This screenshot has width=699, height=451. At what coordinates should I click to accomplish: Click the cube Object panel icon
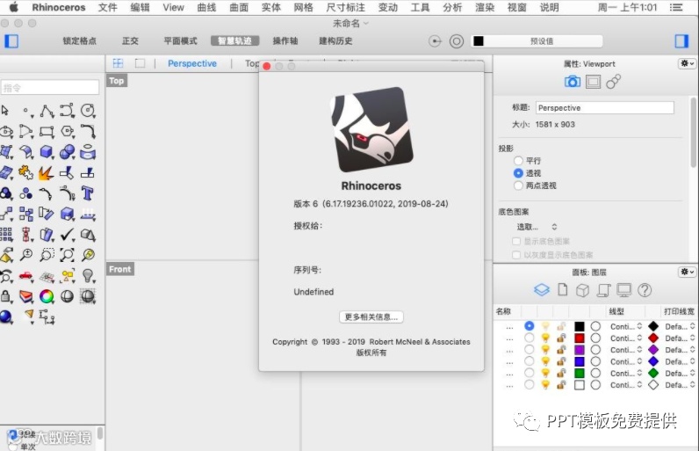[x=583, y=290]
